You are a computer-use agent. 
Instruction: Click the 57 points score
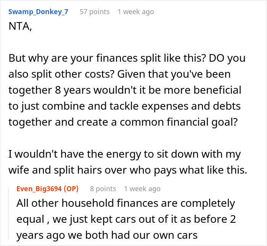94,12
